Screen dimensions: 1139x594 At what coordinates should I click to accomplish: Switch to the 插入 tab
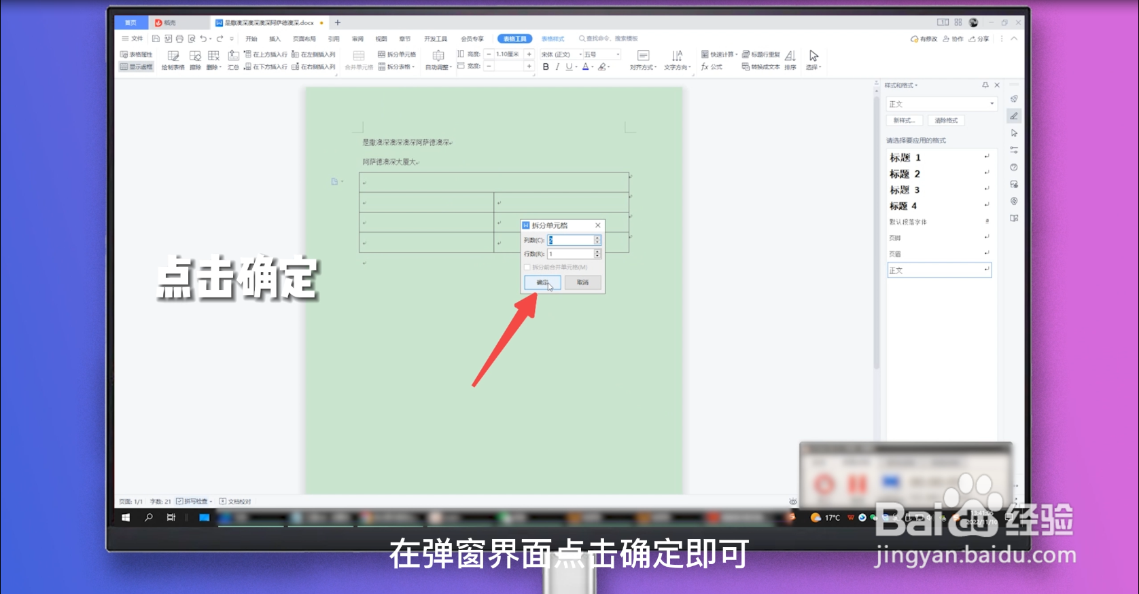(275, 39)
